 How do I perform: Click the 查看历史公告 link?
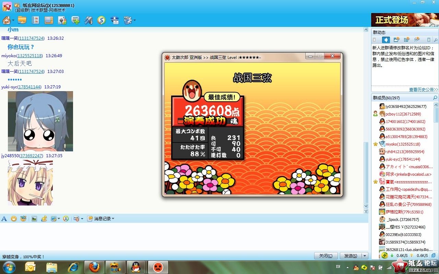pos(424,90)
